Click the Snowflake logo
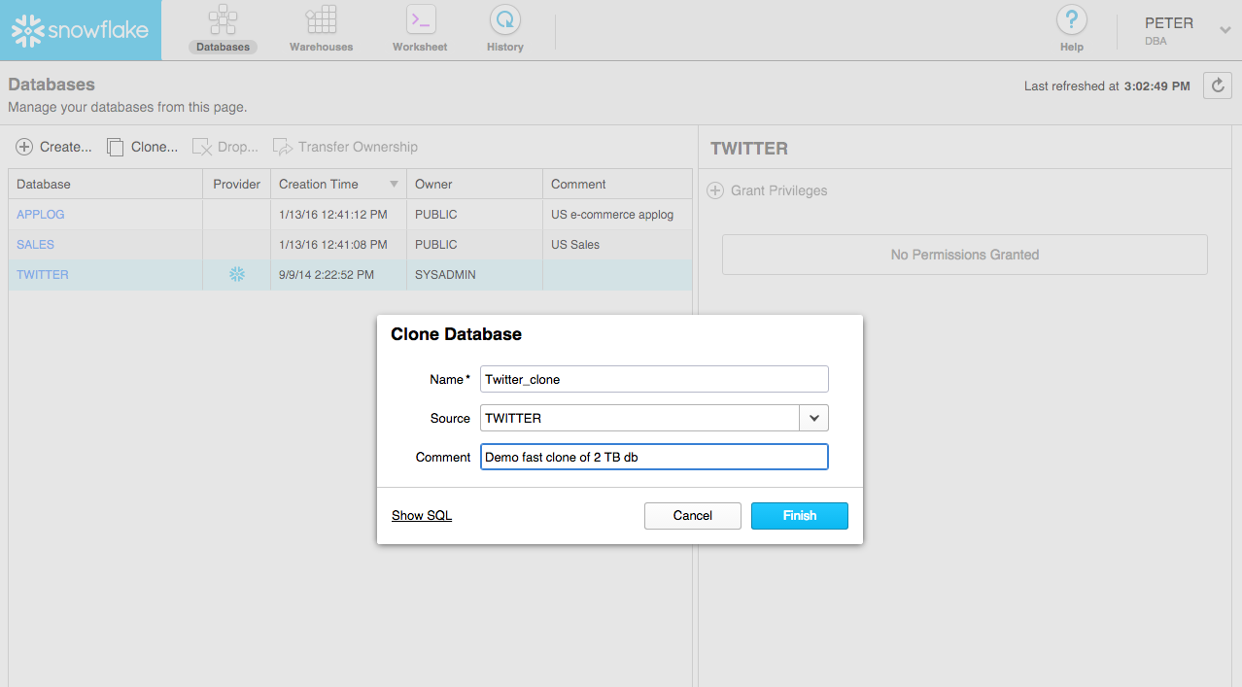 [80, 30]
